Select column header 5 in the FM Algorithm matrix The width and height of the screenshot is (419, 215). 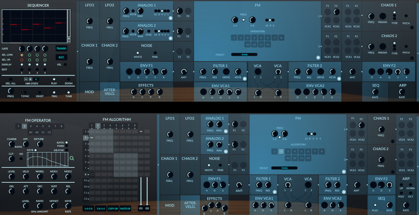116,125
